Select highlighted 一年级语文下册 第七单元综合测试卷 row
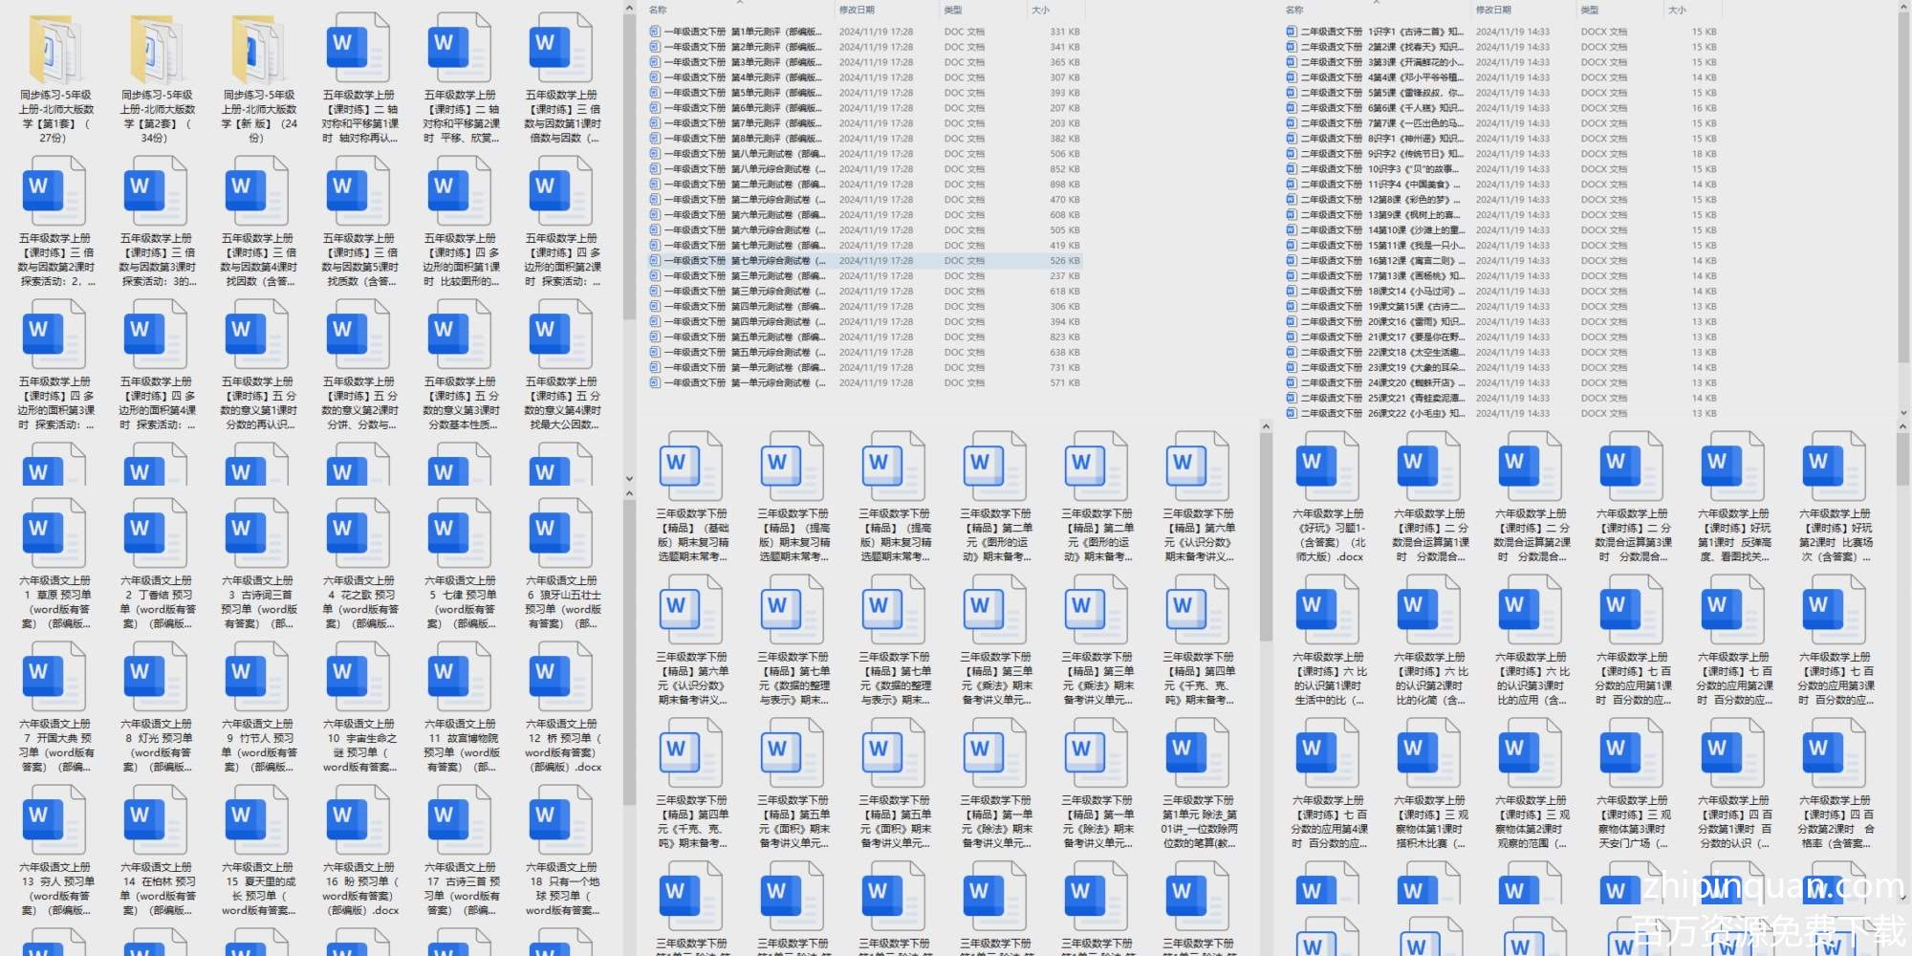The height and width of the screenshot is (956, 1912). (x=736, y=261)
